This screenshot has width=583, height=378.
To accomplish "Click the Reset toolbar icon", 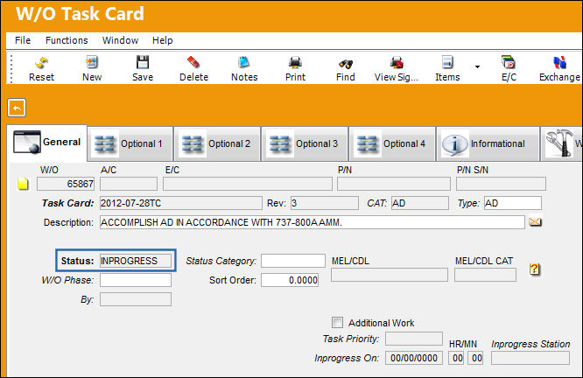I will pos(41,68).
